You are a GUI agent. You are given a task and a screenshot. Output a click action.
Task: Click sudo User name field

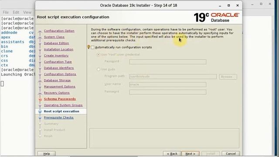pyautogui.click(x=168, y=84)
